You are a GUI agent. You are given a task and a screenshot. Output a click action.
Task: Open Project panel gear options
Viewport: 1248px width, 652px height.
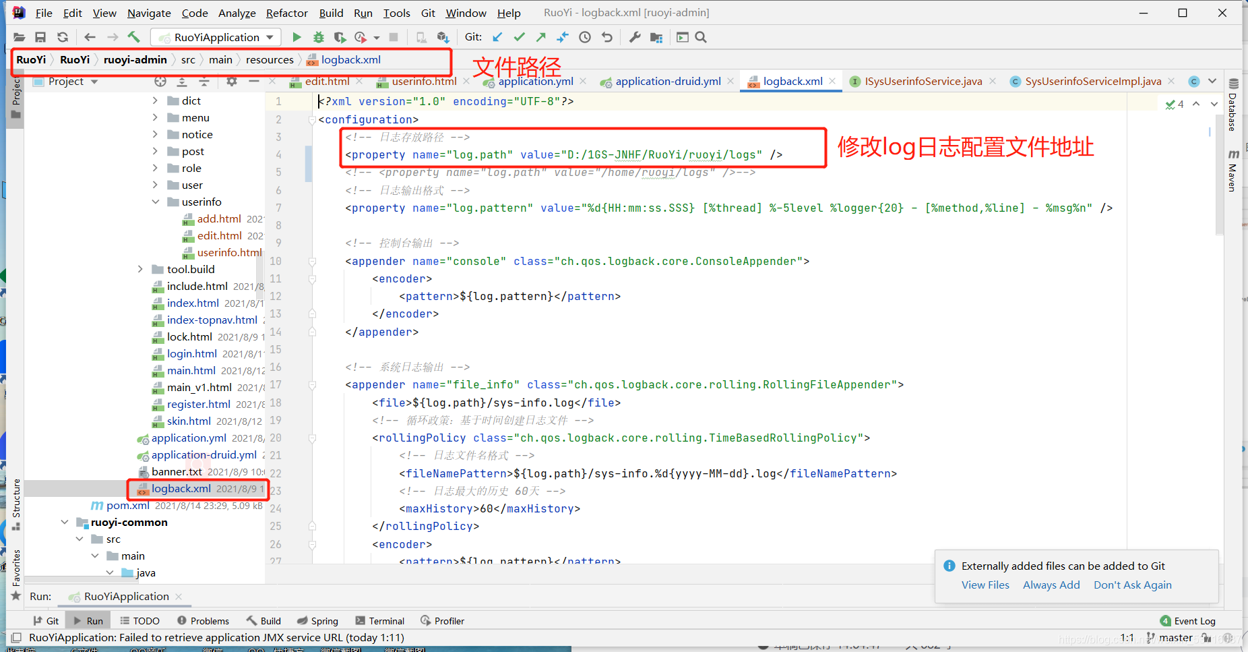(232, 82)
